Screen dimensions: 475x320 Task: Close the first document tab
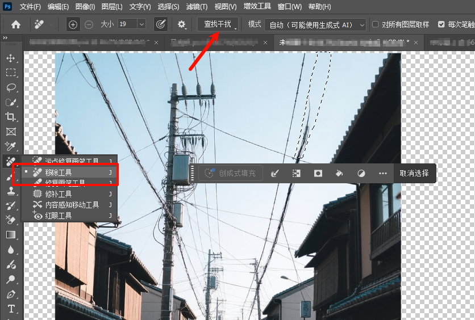(x=156, y=43)
